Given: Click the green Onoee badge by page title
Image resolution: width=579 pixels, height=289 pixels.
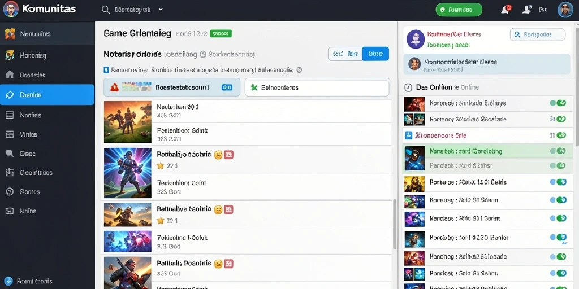Looking at the screenshot, I should (x=221, y=33).
